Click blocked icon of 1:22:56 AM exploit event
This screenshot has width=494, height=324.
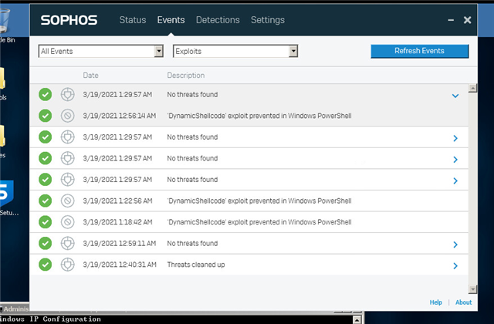pyautogui.click(x=67, y=201)
